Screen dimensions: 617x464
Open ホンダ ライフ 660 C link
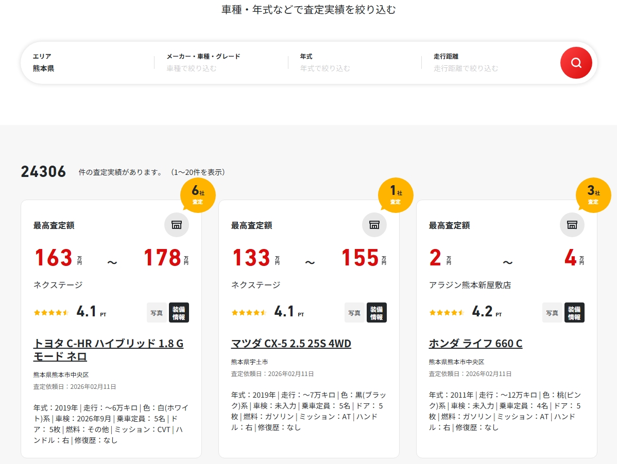coord(475,344)
